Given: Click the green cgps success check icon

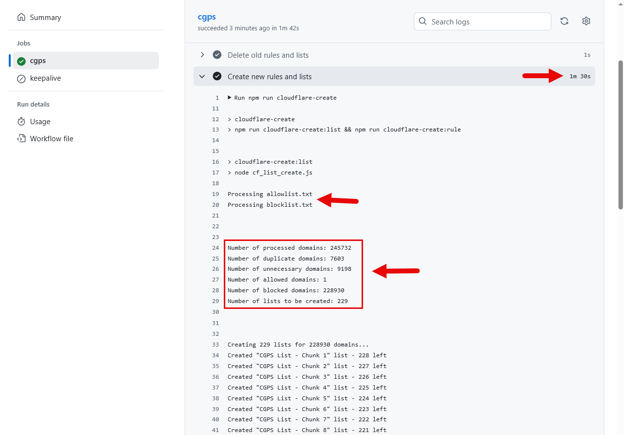Looking at the screenshot, I should click(x=22, y=61).
